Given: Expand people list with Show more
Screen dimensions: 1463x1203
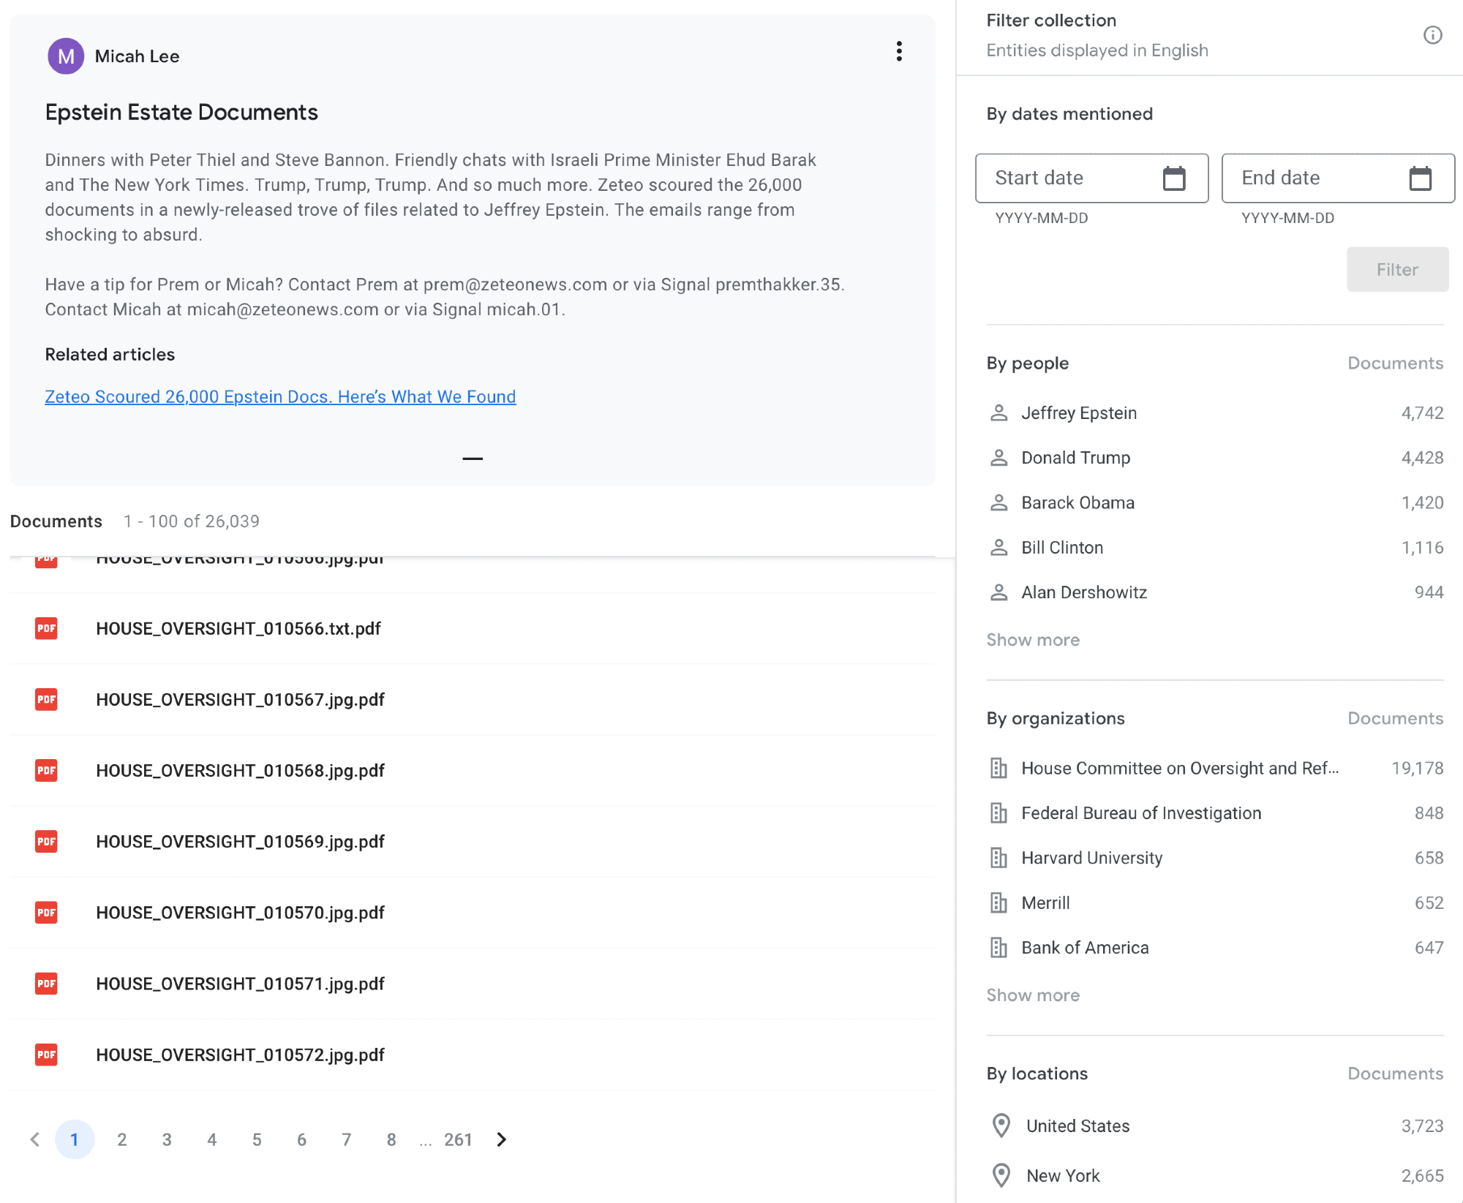Looking at the screenshot, I should pos(1033,640).
